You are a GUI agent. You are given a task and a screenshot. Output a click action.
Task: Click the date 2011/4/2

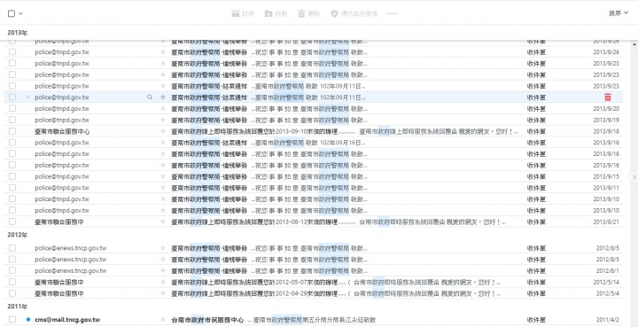608,320
